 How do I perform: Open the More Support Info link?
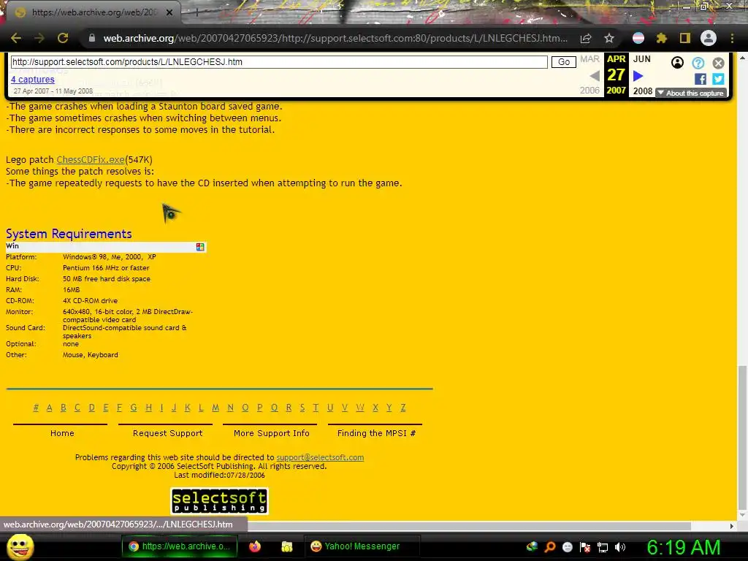(x=272, y=433)
